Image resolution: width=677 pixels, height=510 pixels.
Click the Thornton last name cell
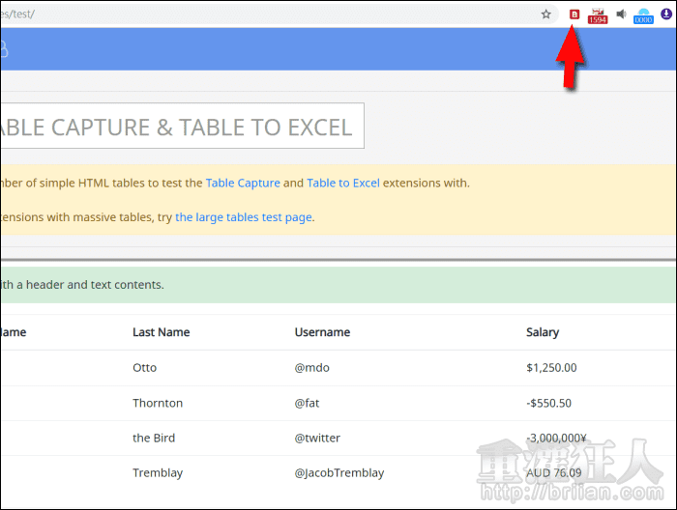point(158,403)
